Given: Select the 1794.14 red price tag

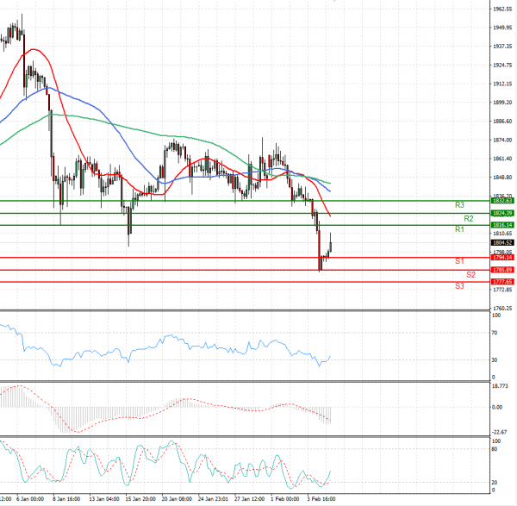Looking at the screenshot, I should (x=502, y=257).
